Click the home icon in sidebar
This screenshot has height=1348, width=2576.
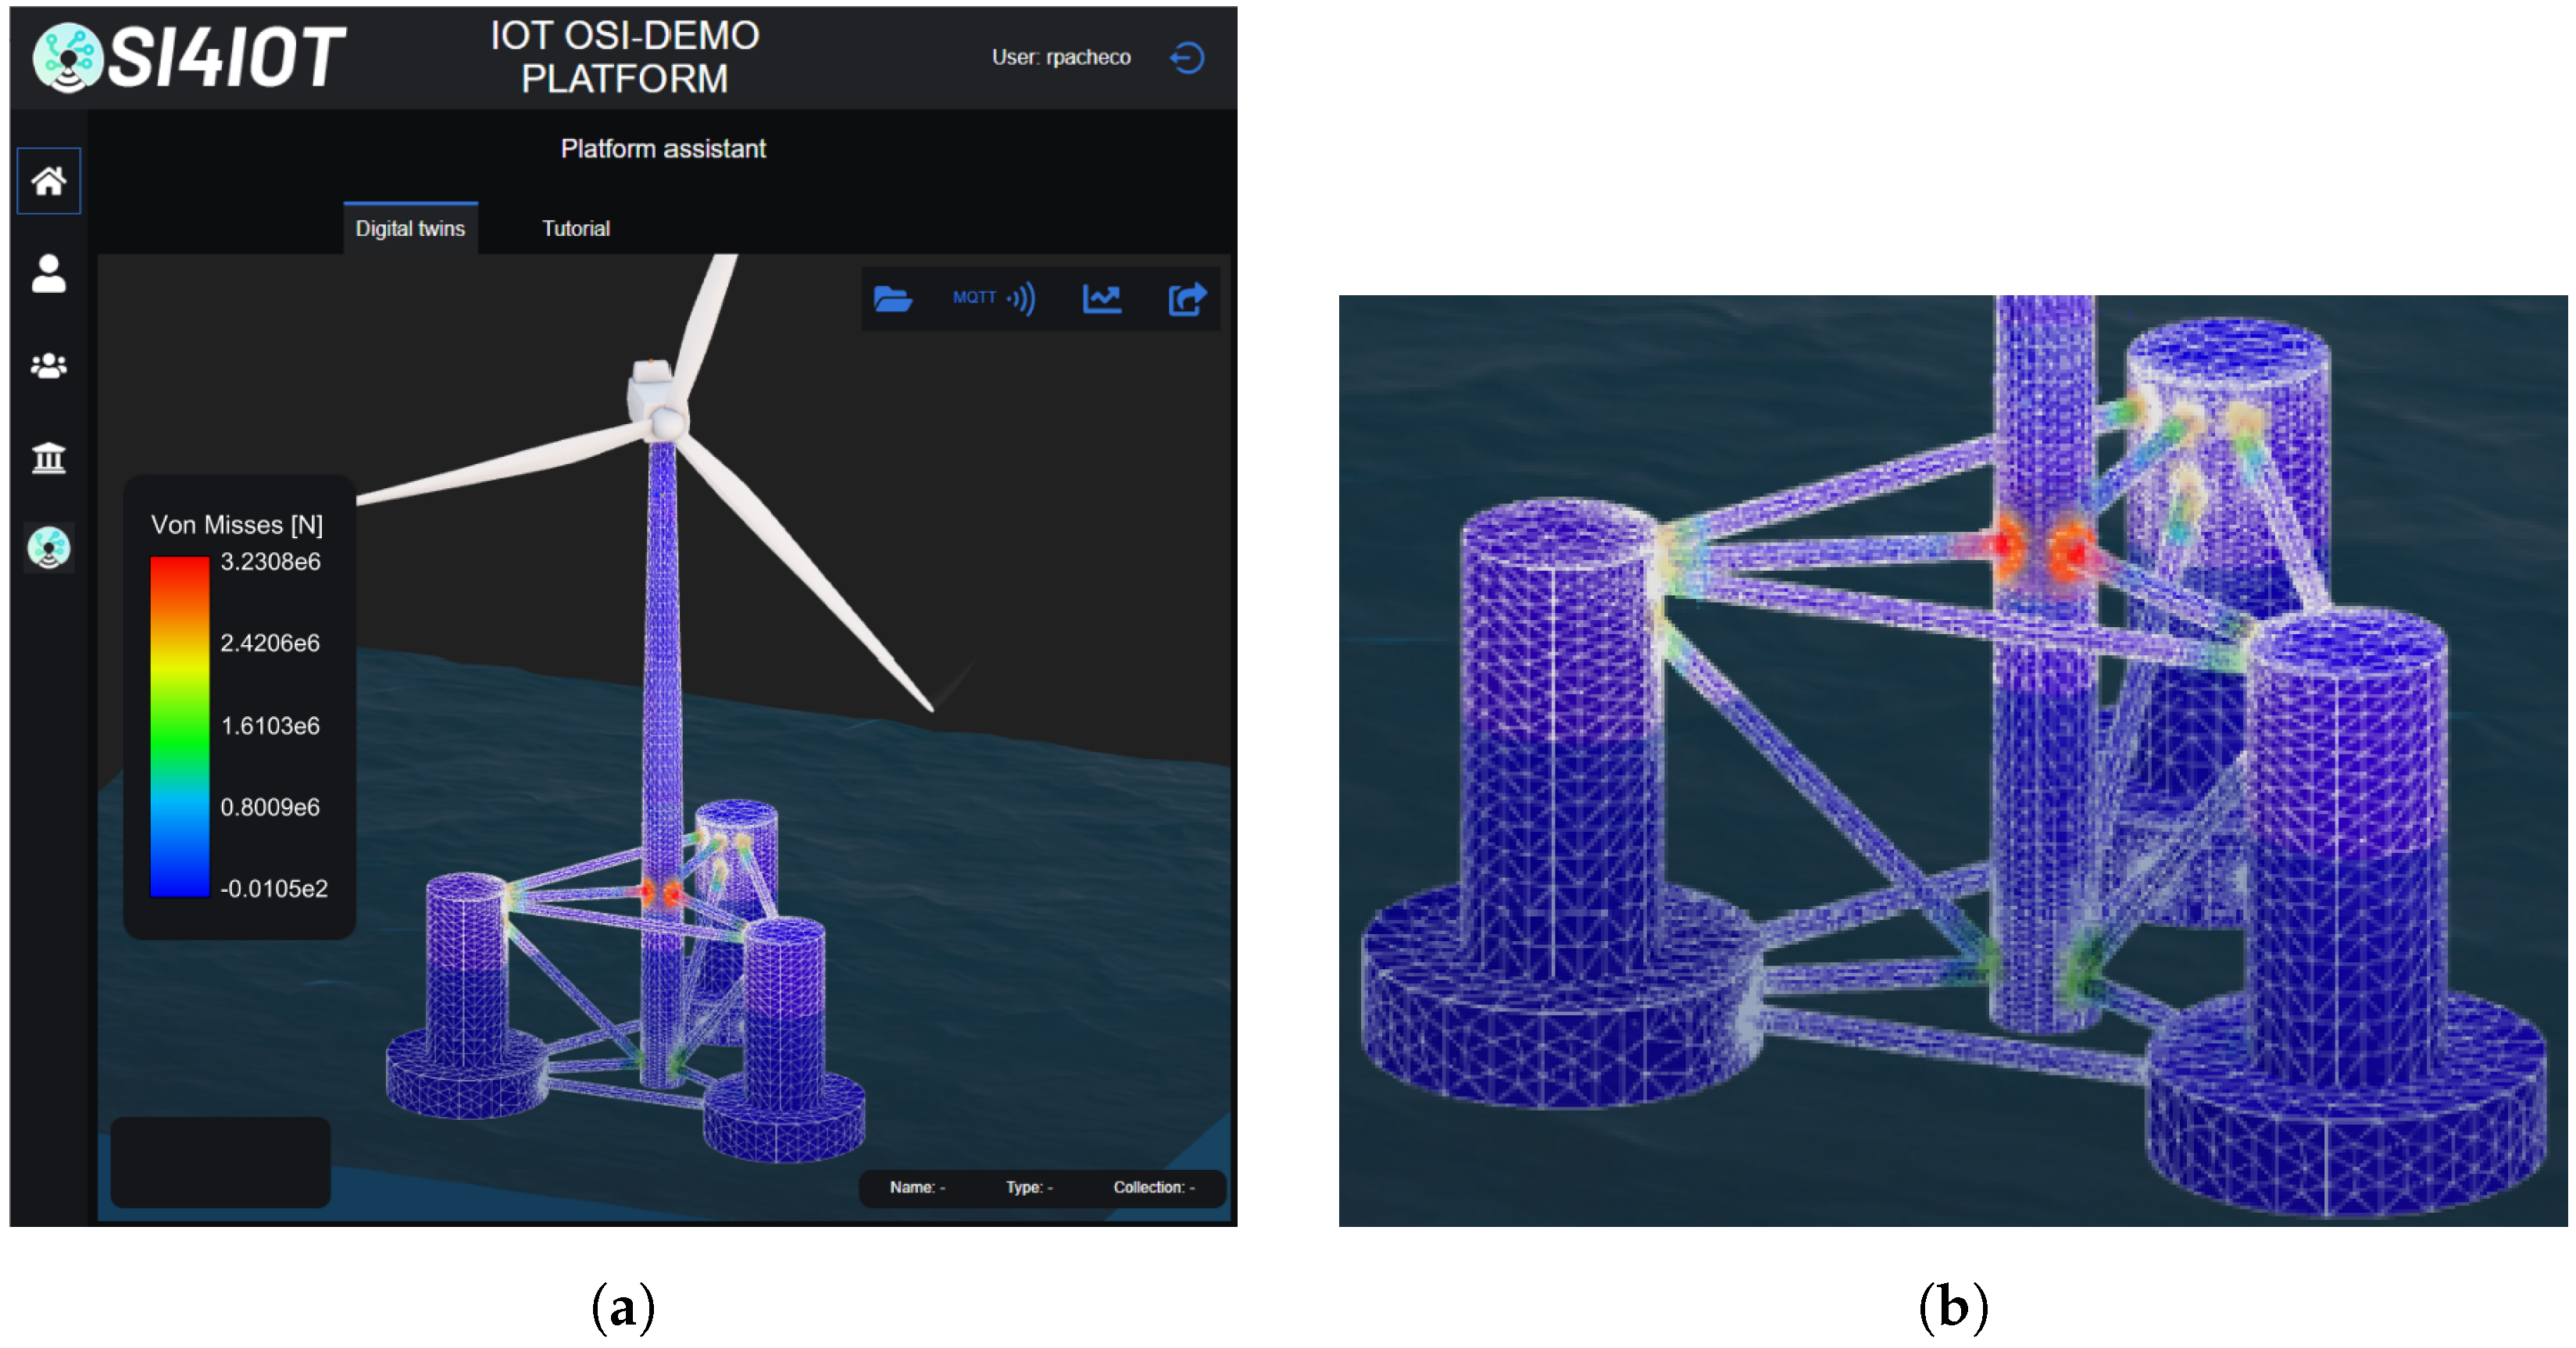pos(48,181)
